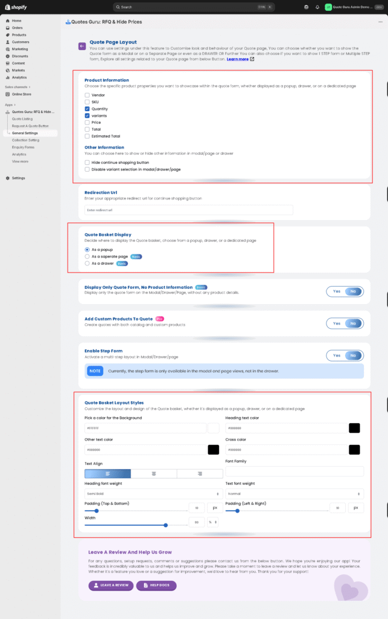Click the Settings gear in sidebar
The image size is (388, 619).
[x=8, y=178]
